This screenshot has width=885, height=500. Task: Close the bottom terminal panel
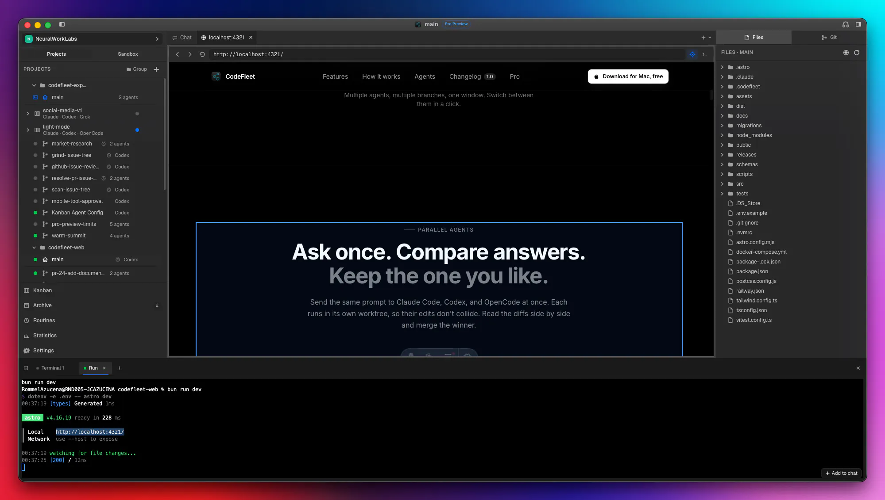point(858,368)
